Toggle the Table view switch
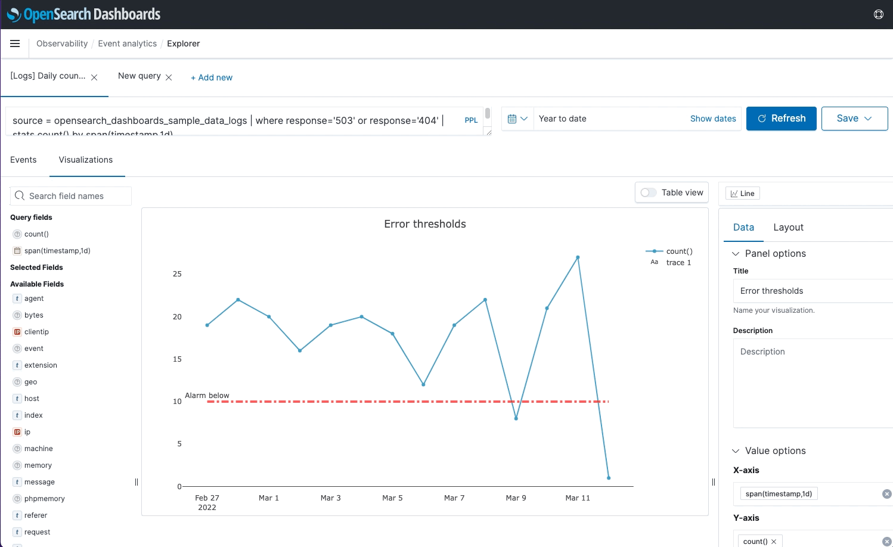The image size is (893, 547). (x=649, y=192)
